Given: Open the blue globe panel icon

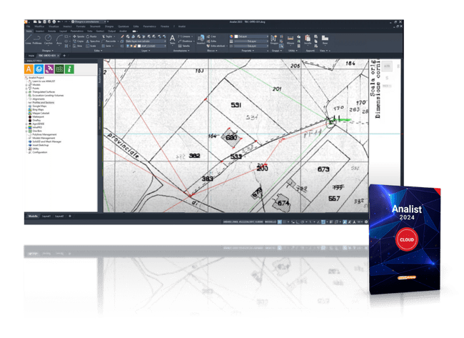Looking at the screenshot, I should (x=39, y=69).
